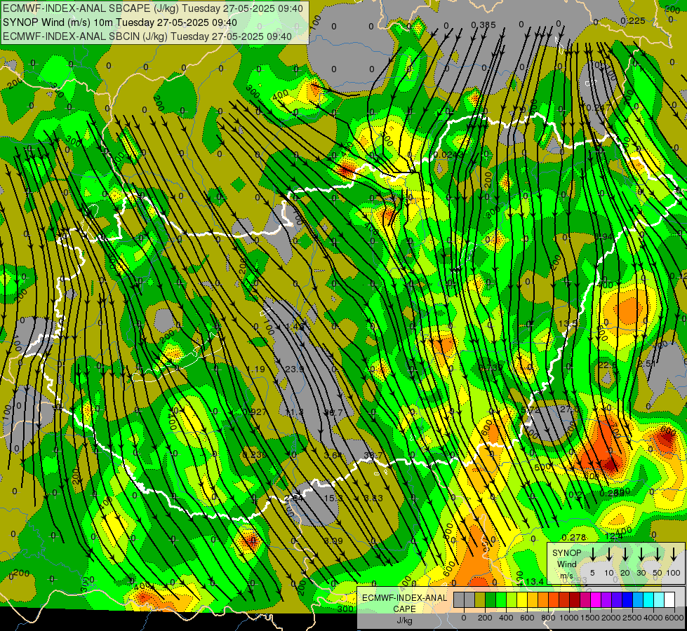Click the map value 0.385
The height and width of the screenshot is (631, 687).
tap(483, 25)
